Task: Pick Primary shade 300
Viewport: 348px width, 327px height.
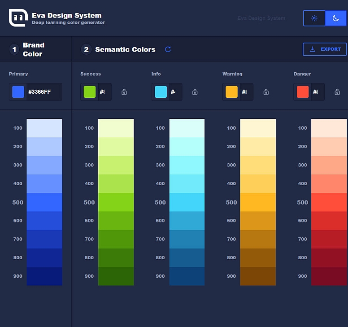Action: point(44,165)
